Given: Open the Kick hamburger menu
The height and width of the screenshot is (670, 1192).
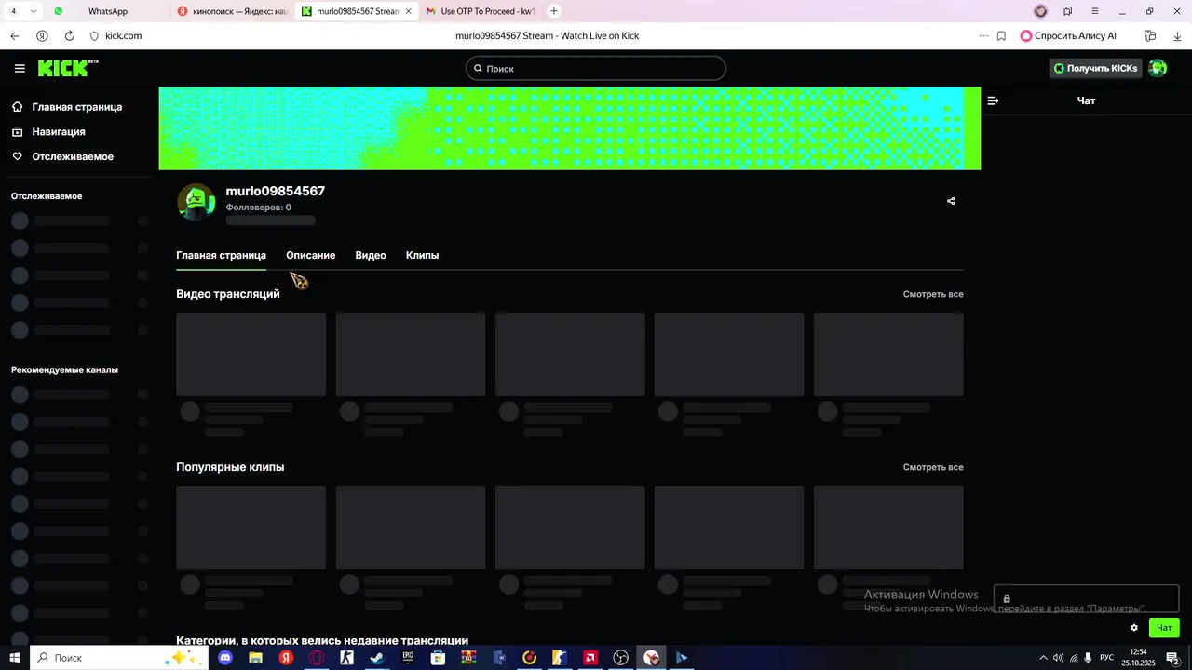Looking at the screenshot, I should [20, 68].
